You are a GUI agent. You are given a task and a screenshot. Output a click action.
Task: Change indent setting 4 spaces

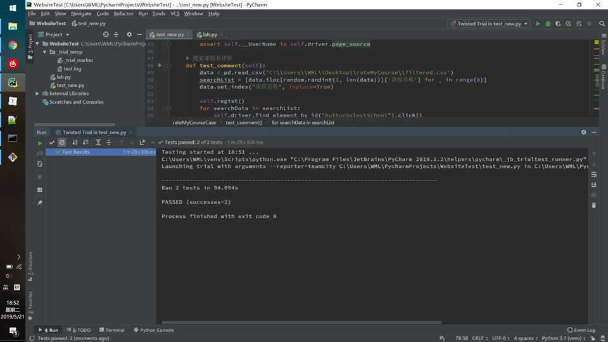click(526, 338)
